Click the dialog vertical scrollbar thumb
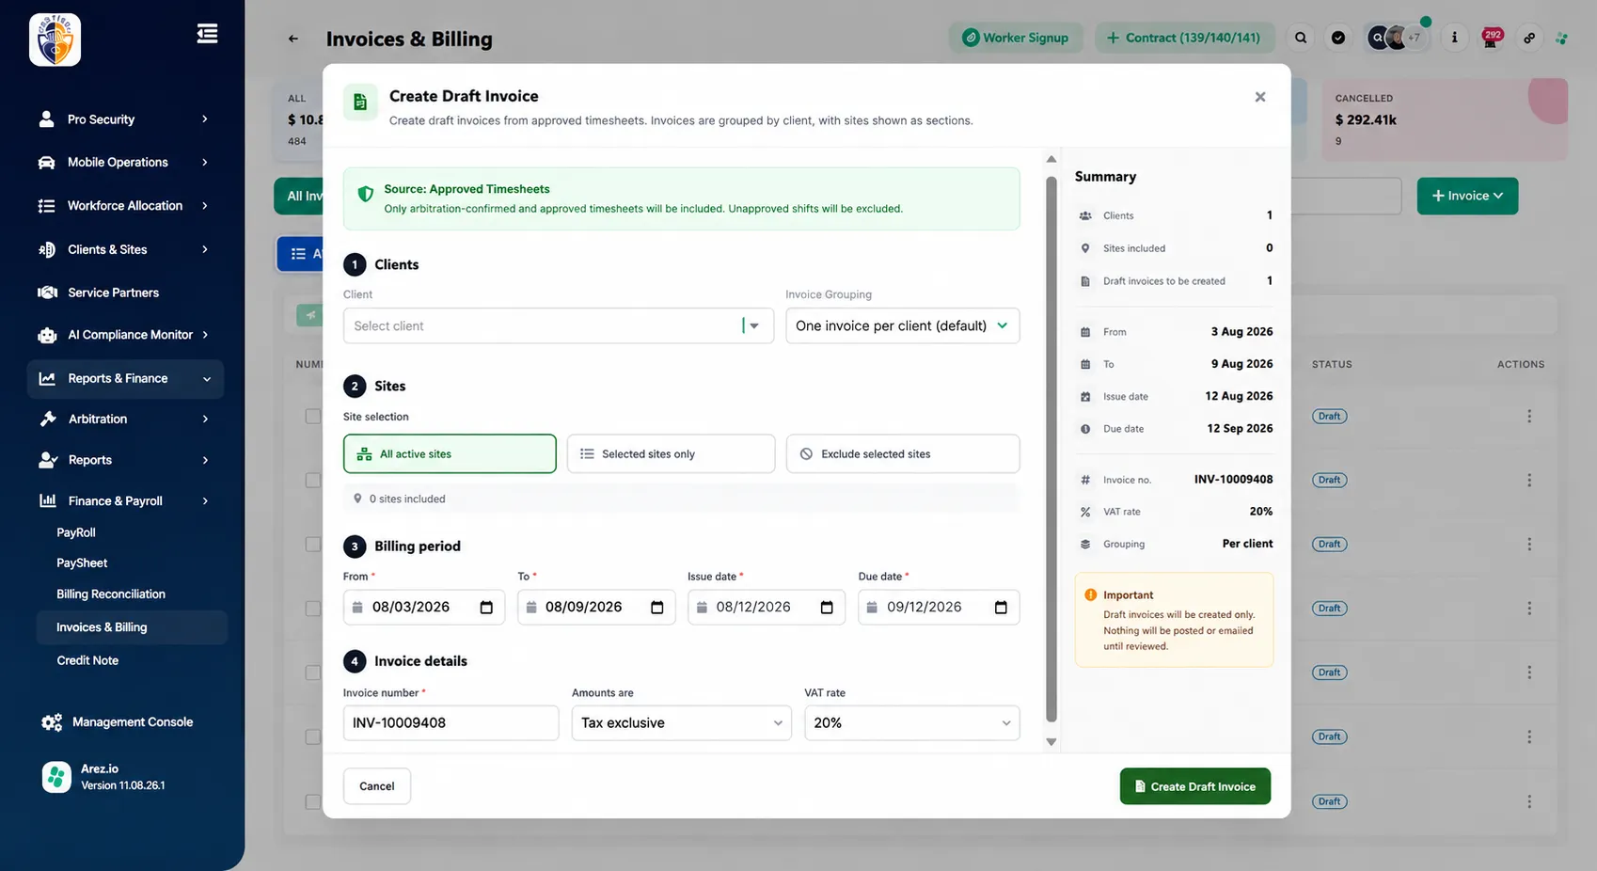 tap(1051, 450)
